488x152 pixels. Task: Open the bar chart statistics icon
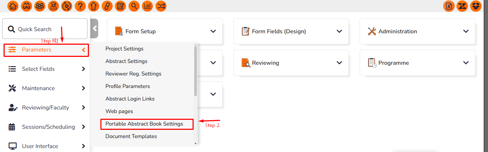pos(147,6)
